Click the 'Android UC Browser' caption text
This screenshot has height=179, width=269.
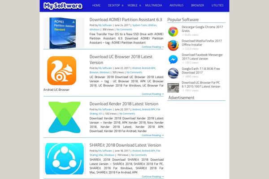click(x=56, y=90)
